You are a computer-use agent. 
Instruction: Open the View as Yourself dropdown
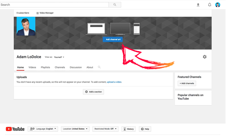59,57
